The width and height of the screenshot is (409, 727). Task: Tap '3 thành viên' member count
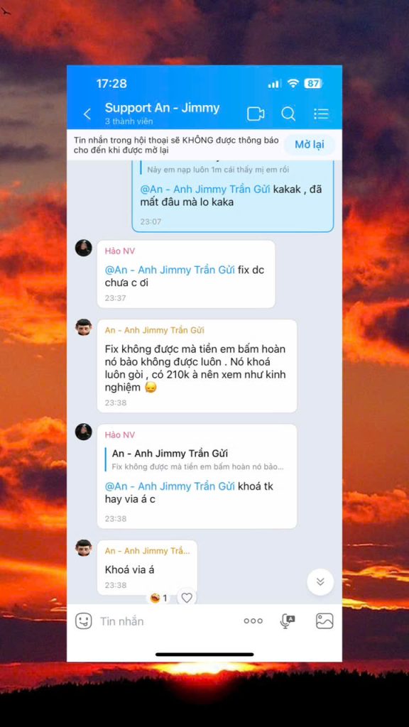pyautogui.click(x=129, y=121)
